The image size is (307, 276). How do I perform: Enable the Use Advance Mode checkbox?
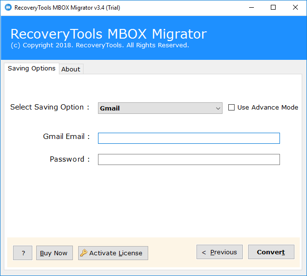click(231, 107)
